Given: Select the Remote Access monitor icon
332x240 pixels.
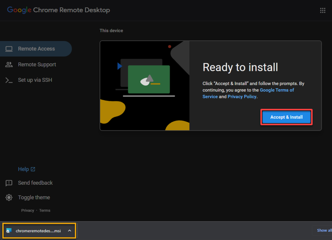Looking at the screenshot, I should pos(9,49).
